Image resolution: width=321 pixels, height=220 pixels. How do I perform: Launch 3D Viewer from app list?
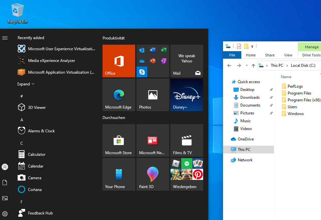click(32, 108)
